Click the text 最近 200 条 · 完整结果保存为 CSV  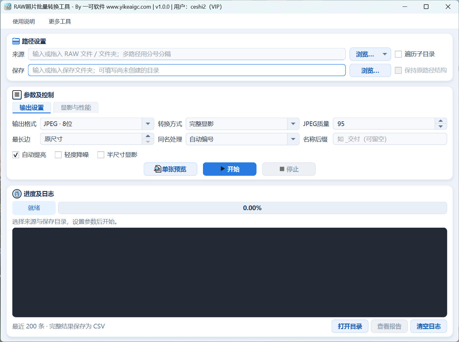[x=59, y=326]
